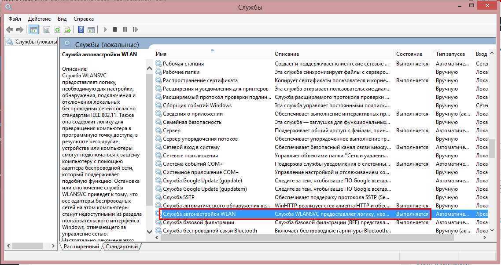Click gear icon beside Семейная безопасность
Screen dimensions: 501x265
click(x=158, y=122)
